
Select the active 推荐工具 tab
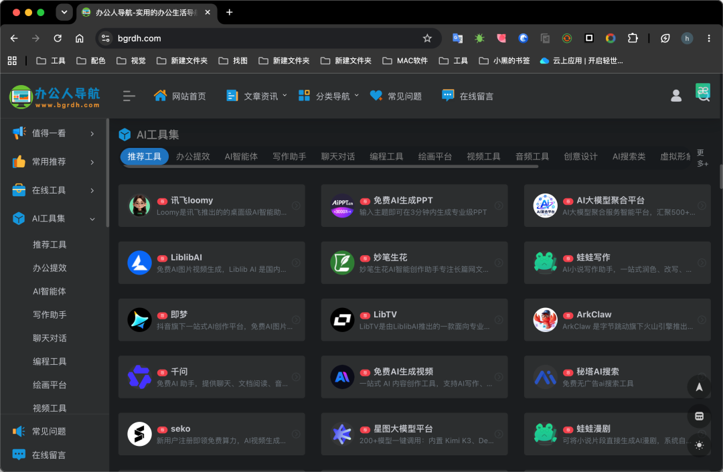click(x=145, y=157)
